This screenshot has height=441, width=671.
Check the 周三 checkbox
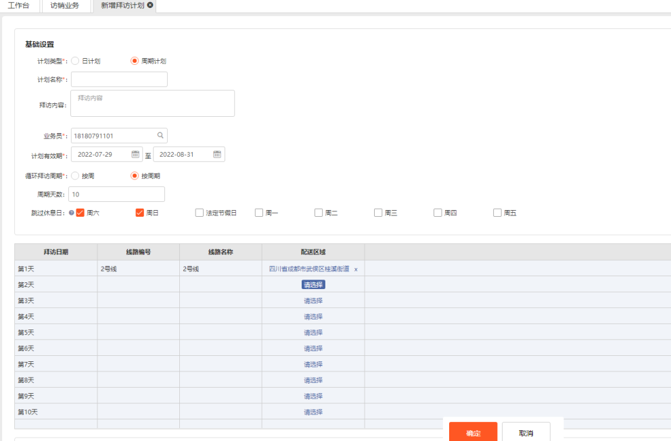tap(378, 213)
